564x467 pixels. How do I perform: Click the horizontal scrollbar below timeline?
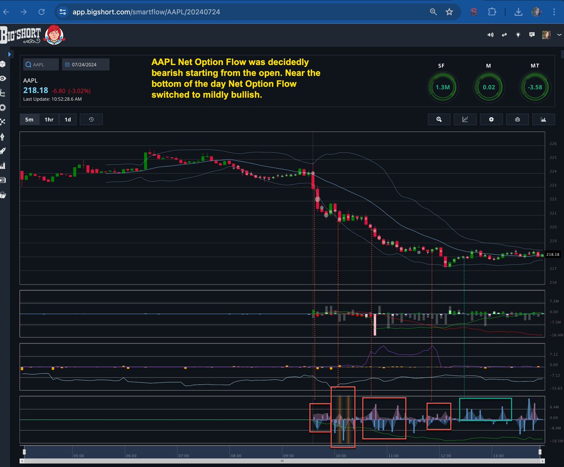coord(282,461)
